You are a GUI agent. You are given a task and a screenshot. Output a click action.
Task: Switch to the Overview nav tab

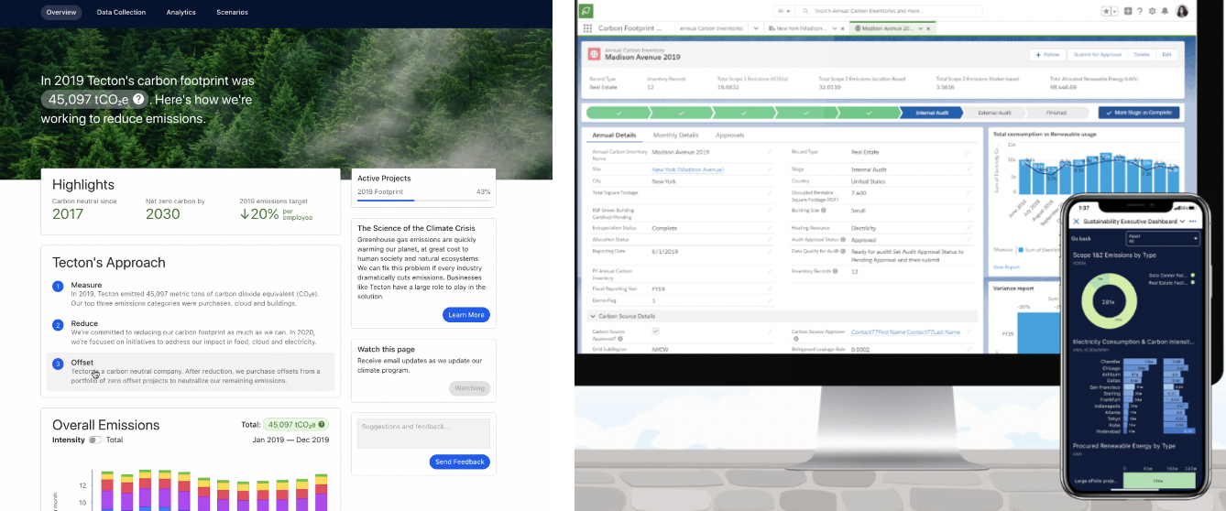coord(61,13)
